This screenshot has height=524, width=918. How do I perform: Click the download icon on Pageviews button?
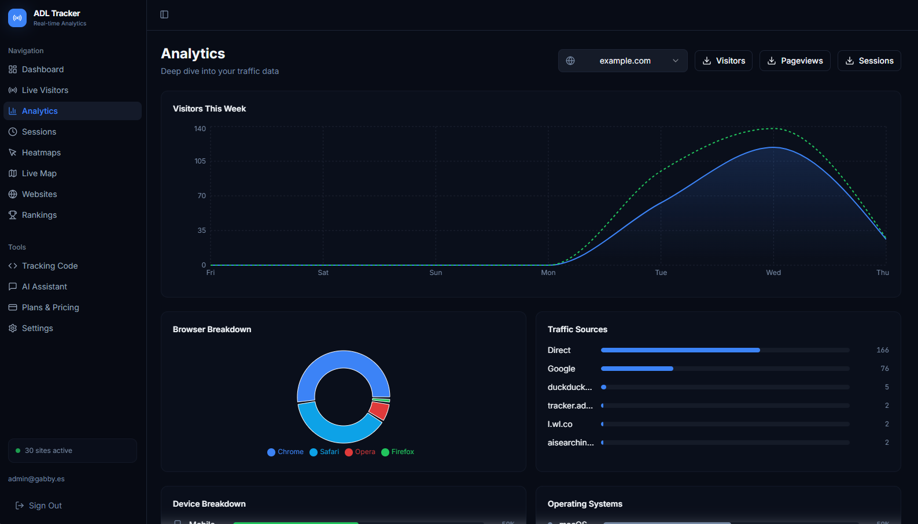point(772,61)
